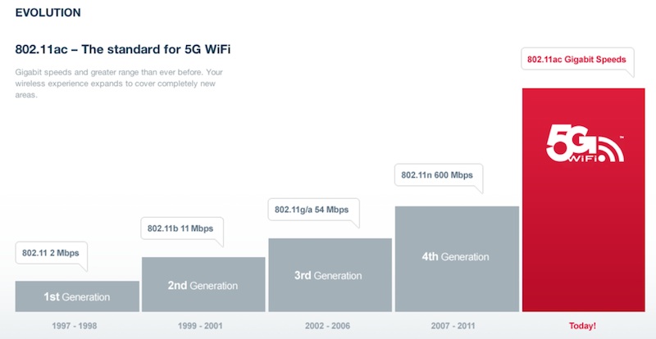Select the 2nd Generation bar
656x339 pixels.
pos(203,284)
